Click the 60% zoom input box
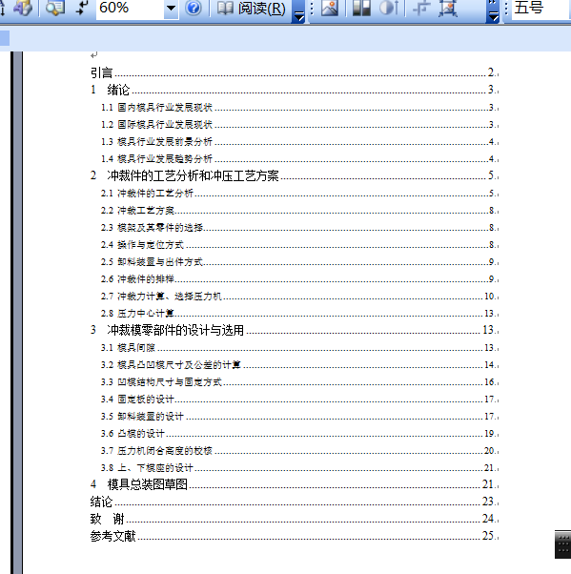Screen dimensions: 571x574 click(130, 8)
